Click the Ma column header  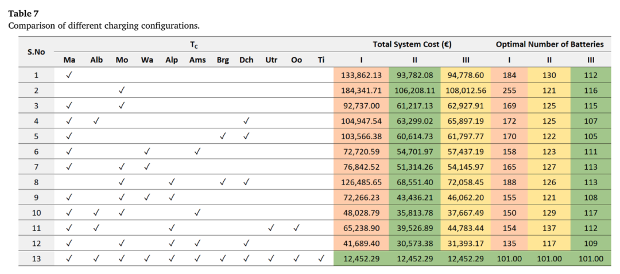pos(69,60)
